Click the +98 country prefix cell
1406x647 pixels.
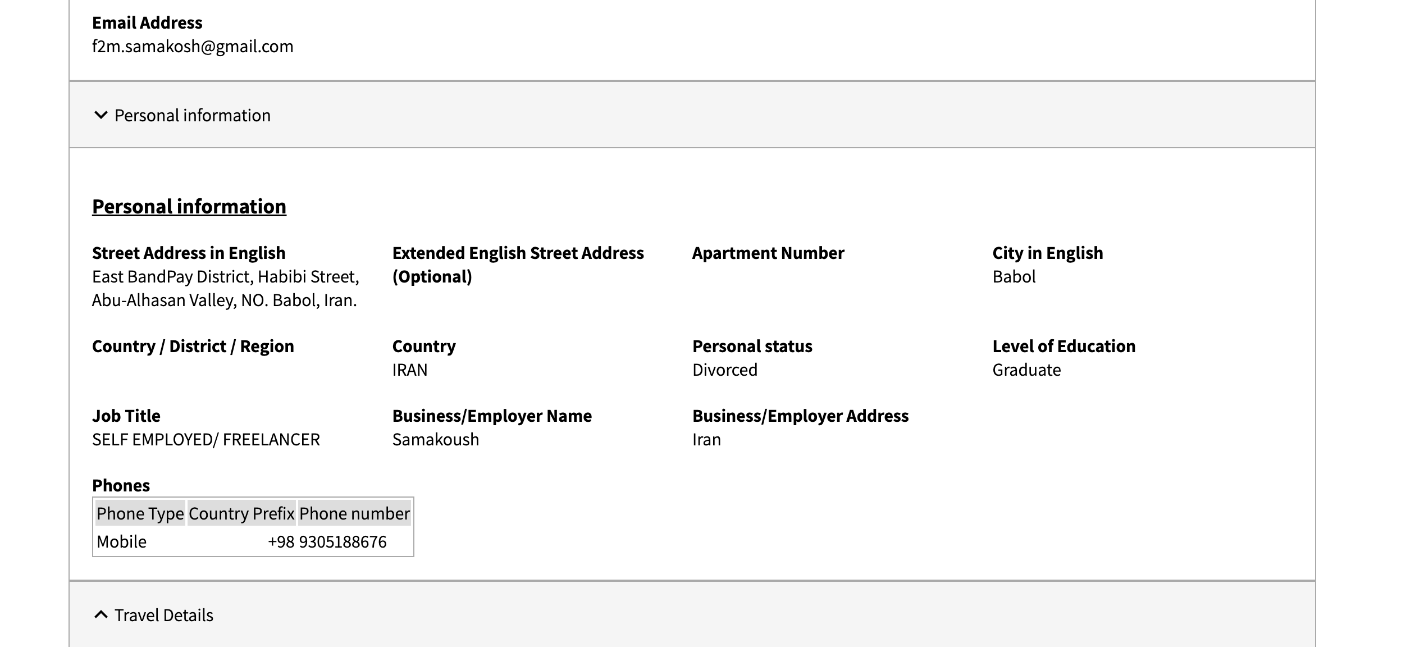click(x=281, y=542)
